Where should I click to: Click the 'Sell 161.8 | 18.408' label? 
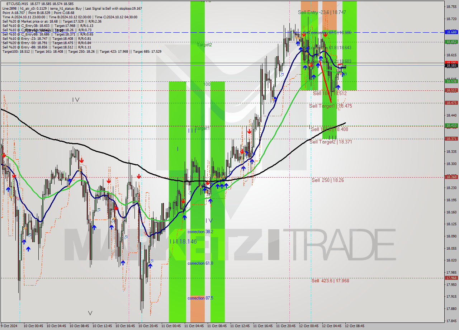tap(330, 129)
